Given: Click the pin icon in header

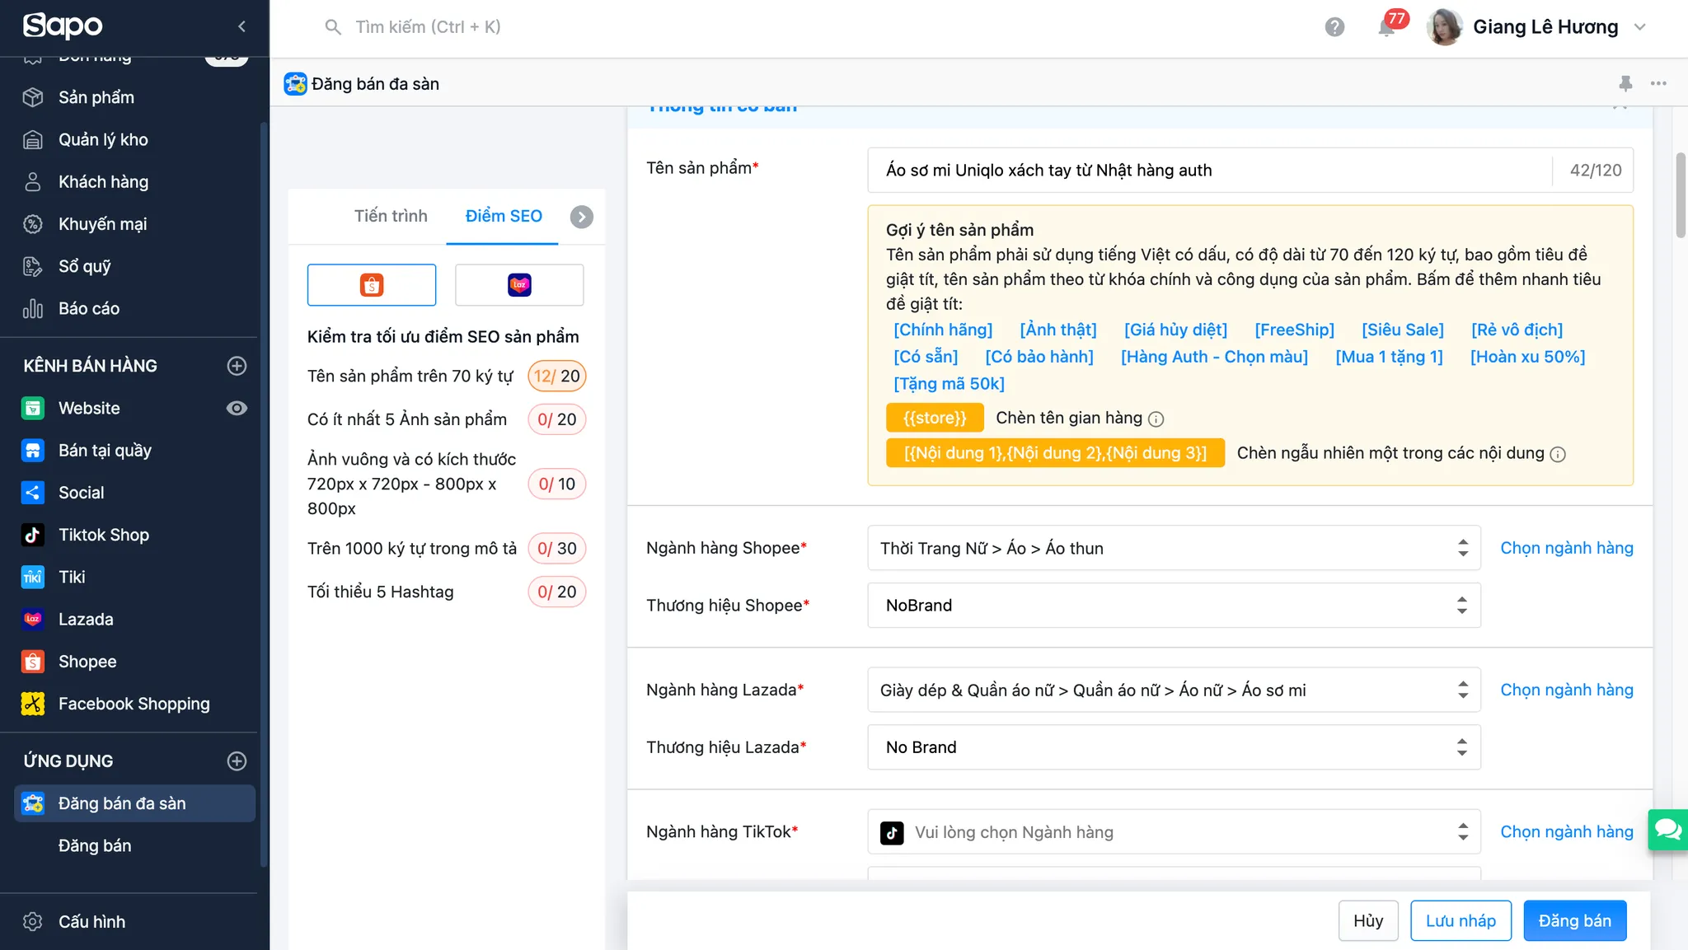Looking at the screenshot, I should pos(1625,83).
